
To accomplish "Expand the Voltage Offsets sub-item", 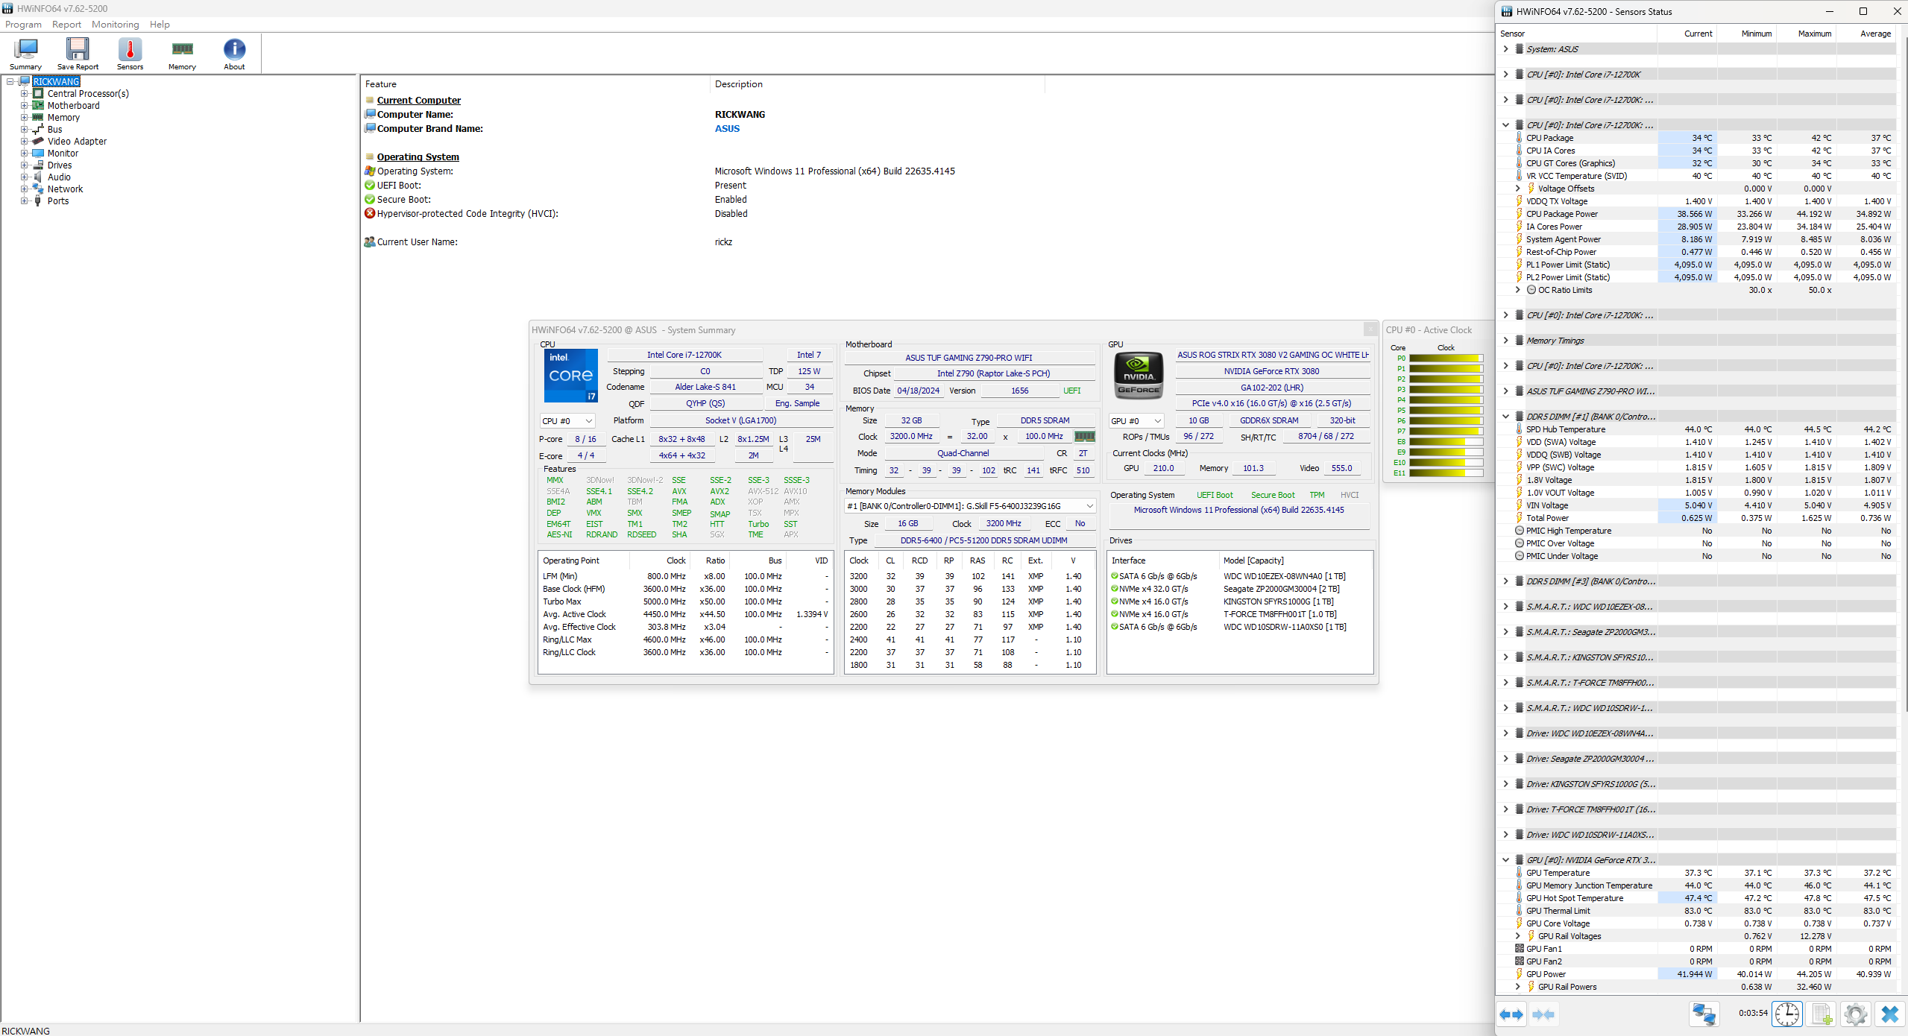I will 1517,189.
